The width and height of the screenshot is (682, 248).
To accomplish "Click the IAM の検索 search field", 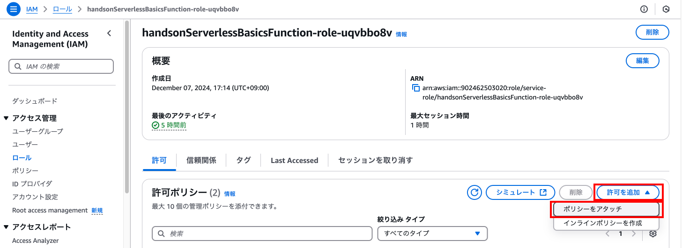I will tap(61, 66).
